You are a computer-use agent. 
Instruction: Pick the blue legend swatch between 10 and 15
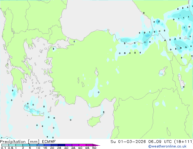click(40, 145)
